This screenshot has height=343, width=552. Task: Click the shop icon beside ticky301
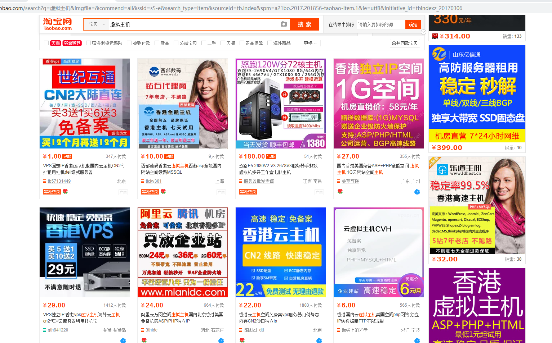(143, 182)
